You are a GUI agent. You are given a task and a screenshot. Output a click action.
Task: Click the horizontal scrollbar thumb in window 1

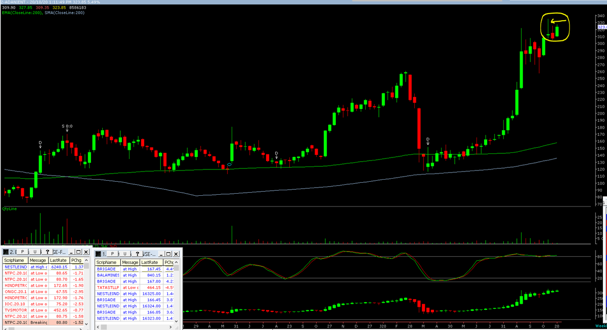pos(104,327)
